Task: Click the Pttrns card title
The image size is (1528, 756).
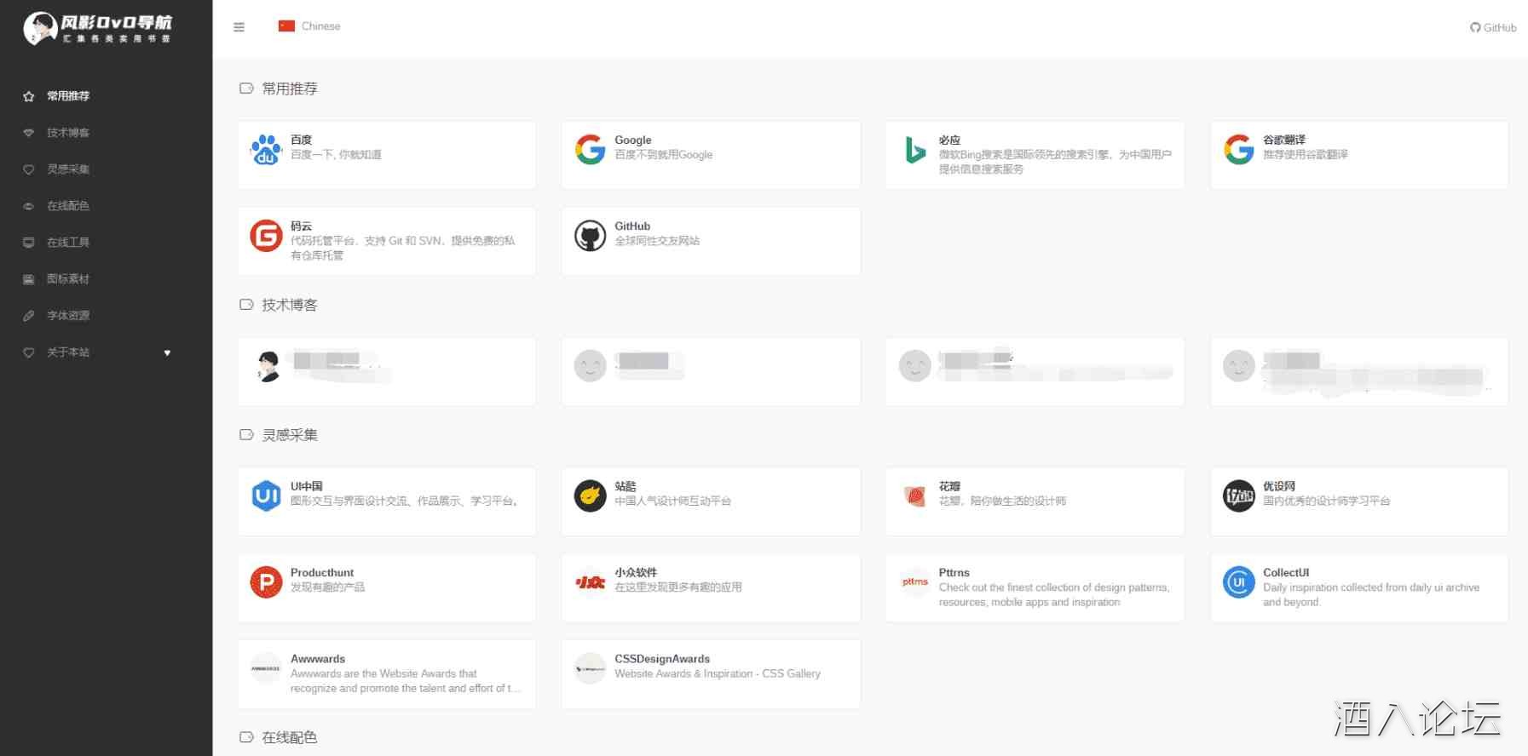Action: pyautogui.click(x=954, y=573)
